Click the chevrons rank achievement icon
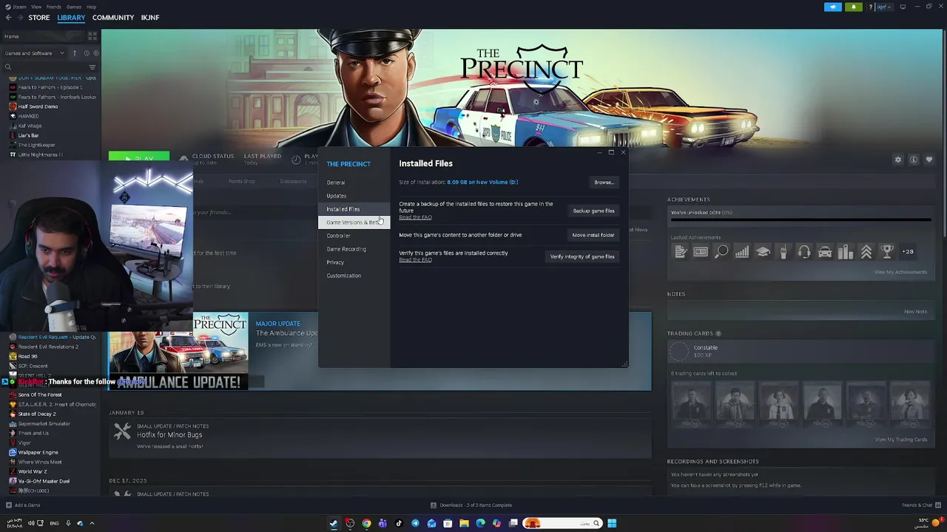The height and width of the screenshot is (532, 947). coord(866,252)
